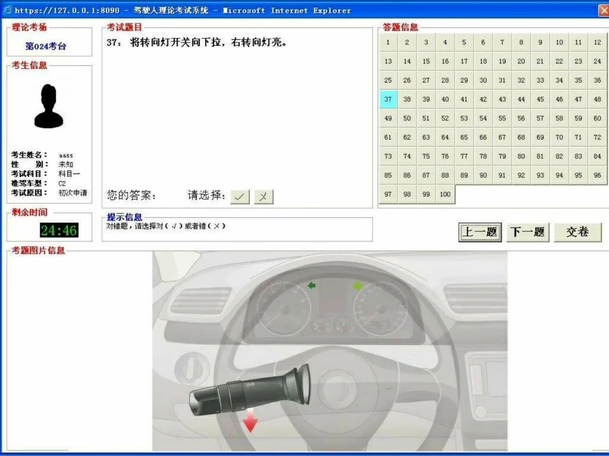Jump to question 1 in answer grid

click(388, 42)
